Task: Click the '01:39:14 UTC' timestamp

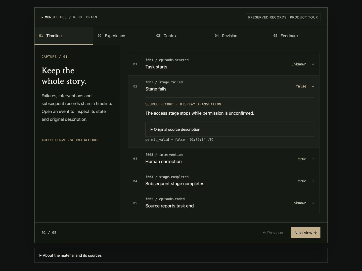Action: coord(201,140)
